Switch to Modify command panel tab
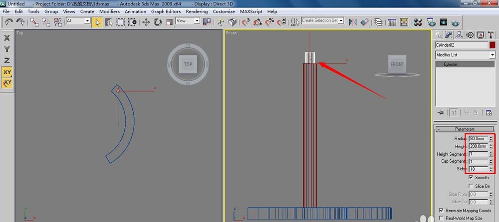Image resolution: width=499 pixels, height=222 pixels. [449, 35]
